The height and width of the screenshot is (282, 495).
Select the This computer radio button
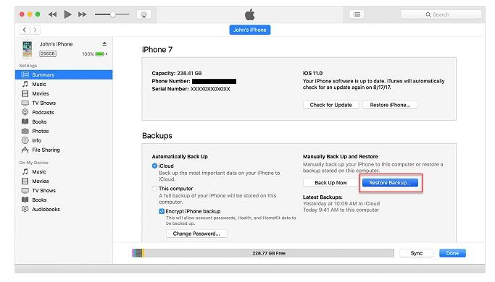point(154,189)
